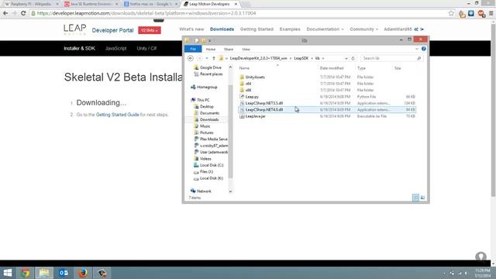The width and height of the screenshot is (496, 279).
Task: Bookmark this page with the star icon
Action: tap(451, 13)
